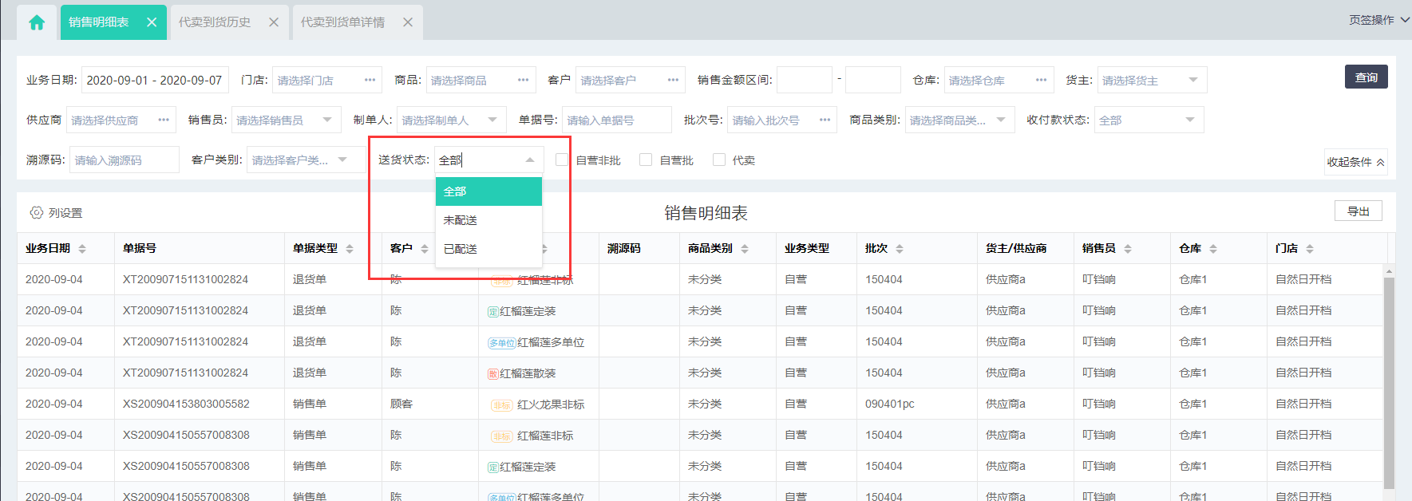This screenshot has width=1412, height=501.
Task: Collapse filters with 收起条件
Action: (x=1355, y=162)
